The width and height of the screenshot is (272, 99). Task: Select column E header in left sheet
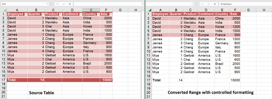point(91,10)
